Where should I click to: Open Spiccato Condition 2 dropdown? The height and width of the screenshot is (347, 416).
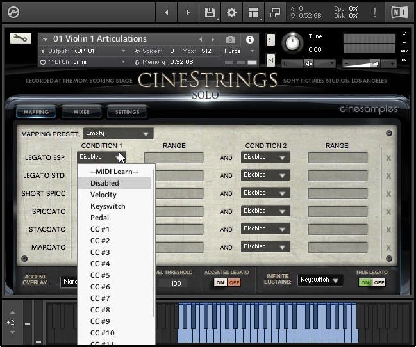[265, 211]
